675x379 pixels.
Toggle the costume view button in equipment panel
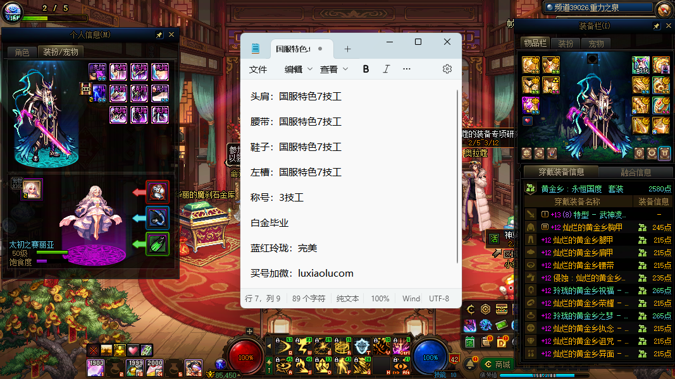tap(664, 153)
